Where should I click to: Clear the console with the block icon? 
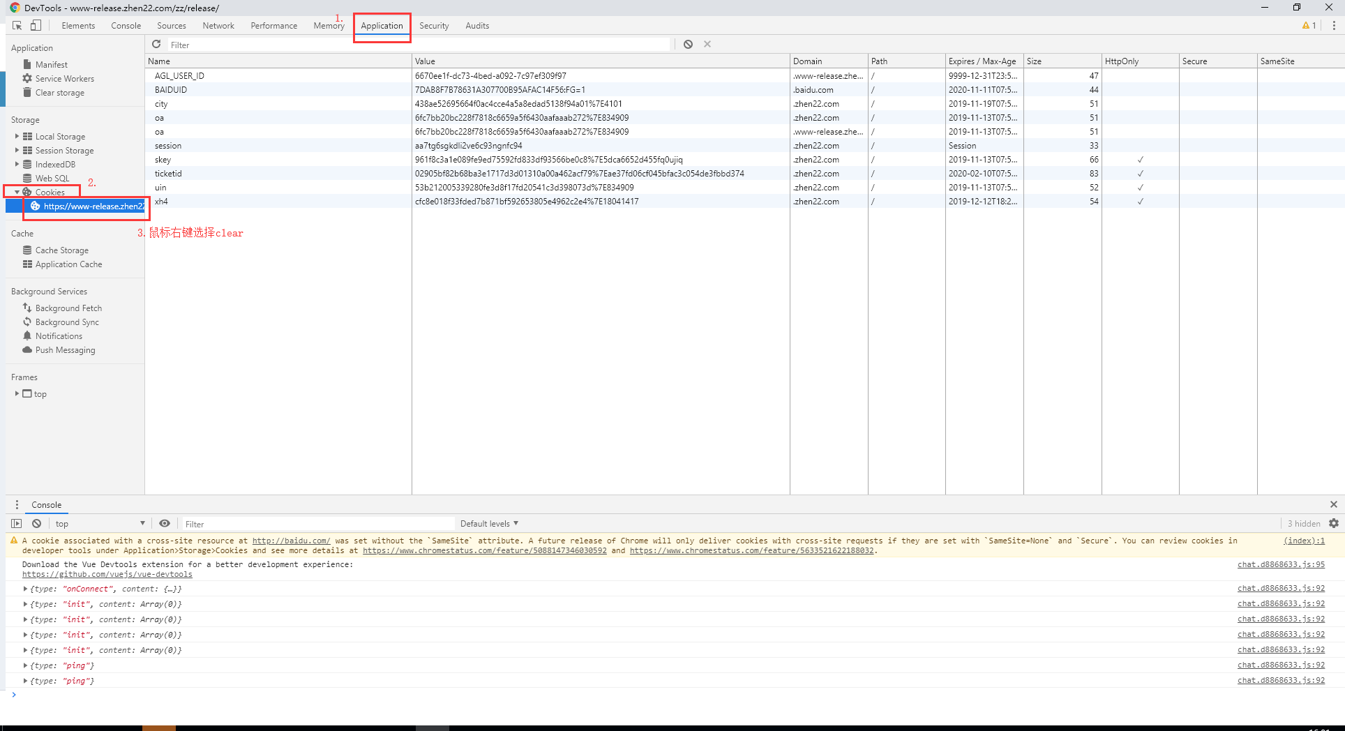[36, 523]
